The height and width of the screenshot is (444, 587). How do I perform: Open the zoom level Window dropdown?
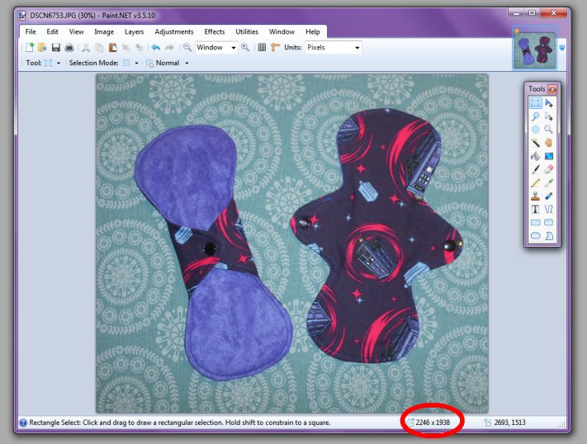[x=234, y=48]
